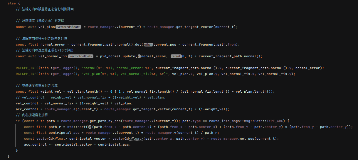
Task: Click the "x:" hint before normal_error in pid_normal.update
Action: click(139, 56)
